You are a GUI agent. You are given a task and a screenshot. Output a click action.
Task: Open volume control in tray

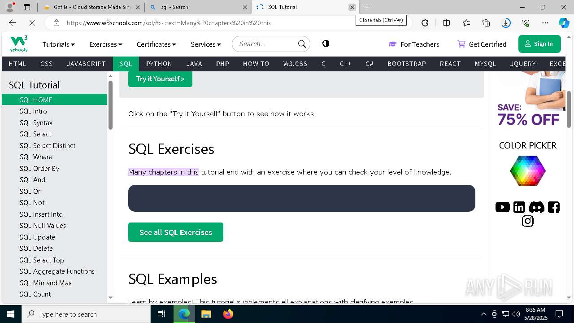coord(516,314)
